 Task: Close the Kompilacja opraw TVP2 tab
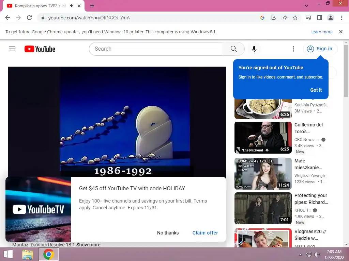[x=79, y=6]
